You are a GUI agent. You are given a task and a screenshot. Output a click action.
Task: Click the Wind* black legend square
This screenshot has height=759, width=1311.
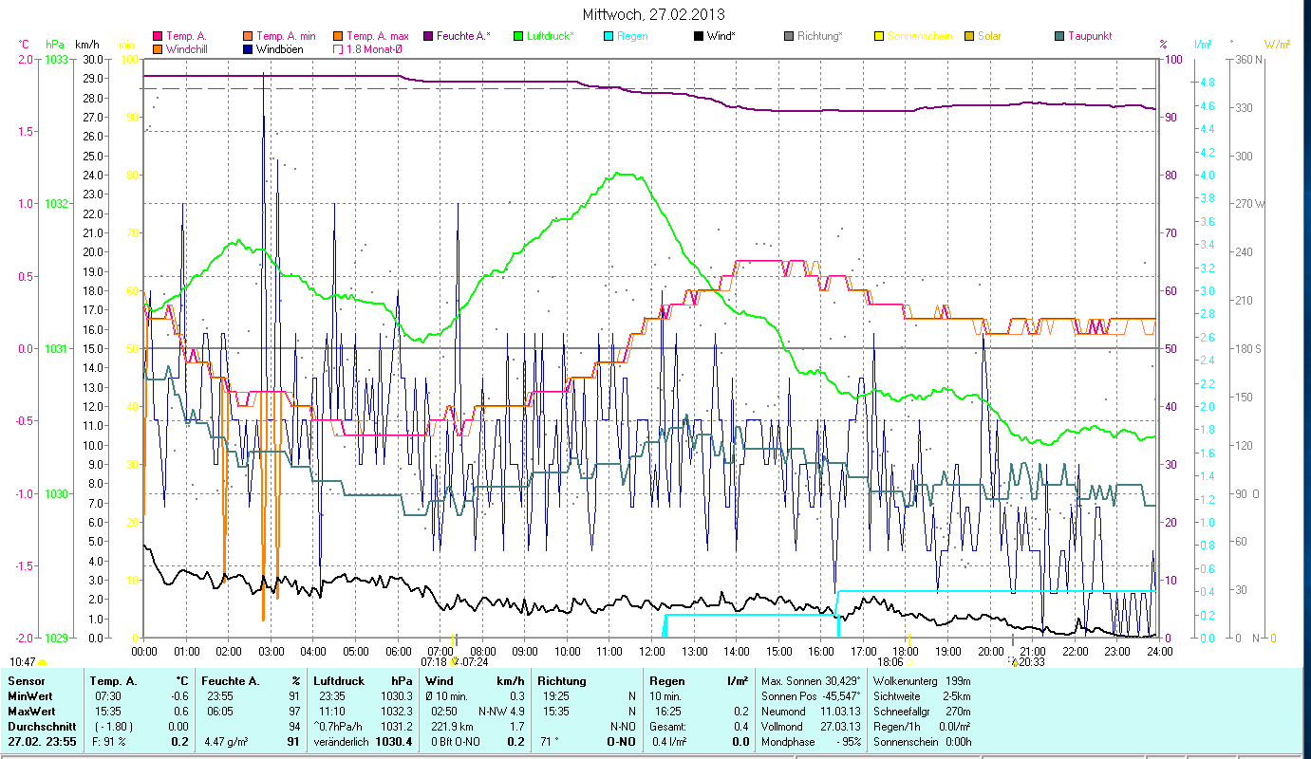[698, 36]
